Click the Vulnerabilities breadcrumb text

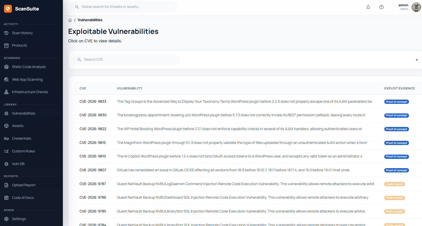click(x=90, y=20)
